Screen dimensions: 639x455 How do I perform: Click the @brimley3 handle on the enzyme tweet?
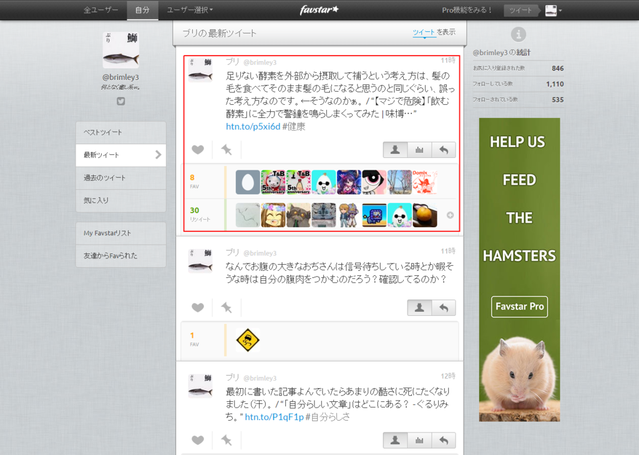click(x=260, y=62)
